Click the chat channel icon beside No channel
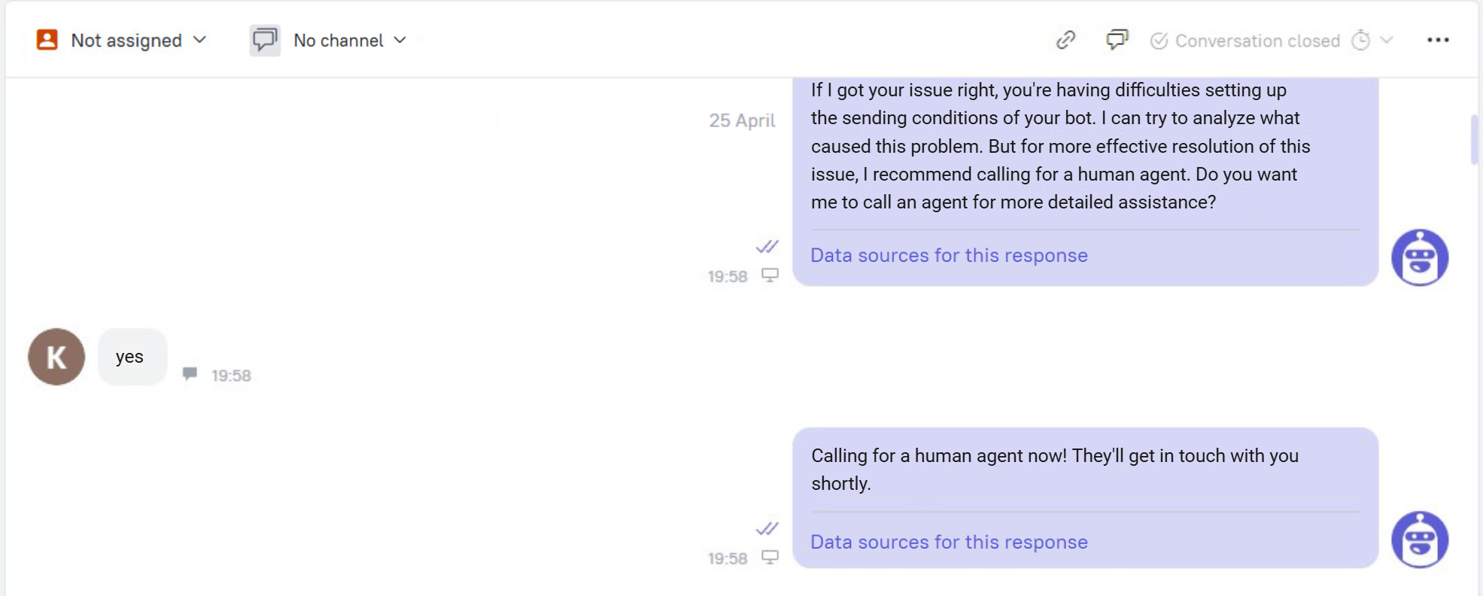The width and height of the screenshot is (1483, 596). click(x=264, y=40)
